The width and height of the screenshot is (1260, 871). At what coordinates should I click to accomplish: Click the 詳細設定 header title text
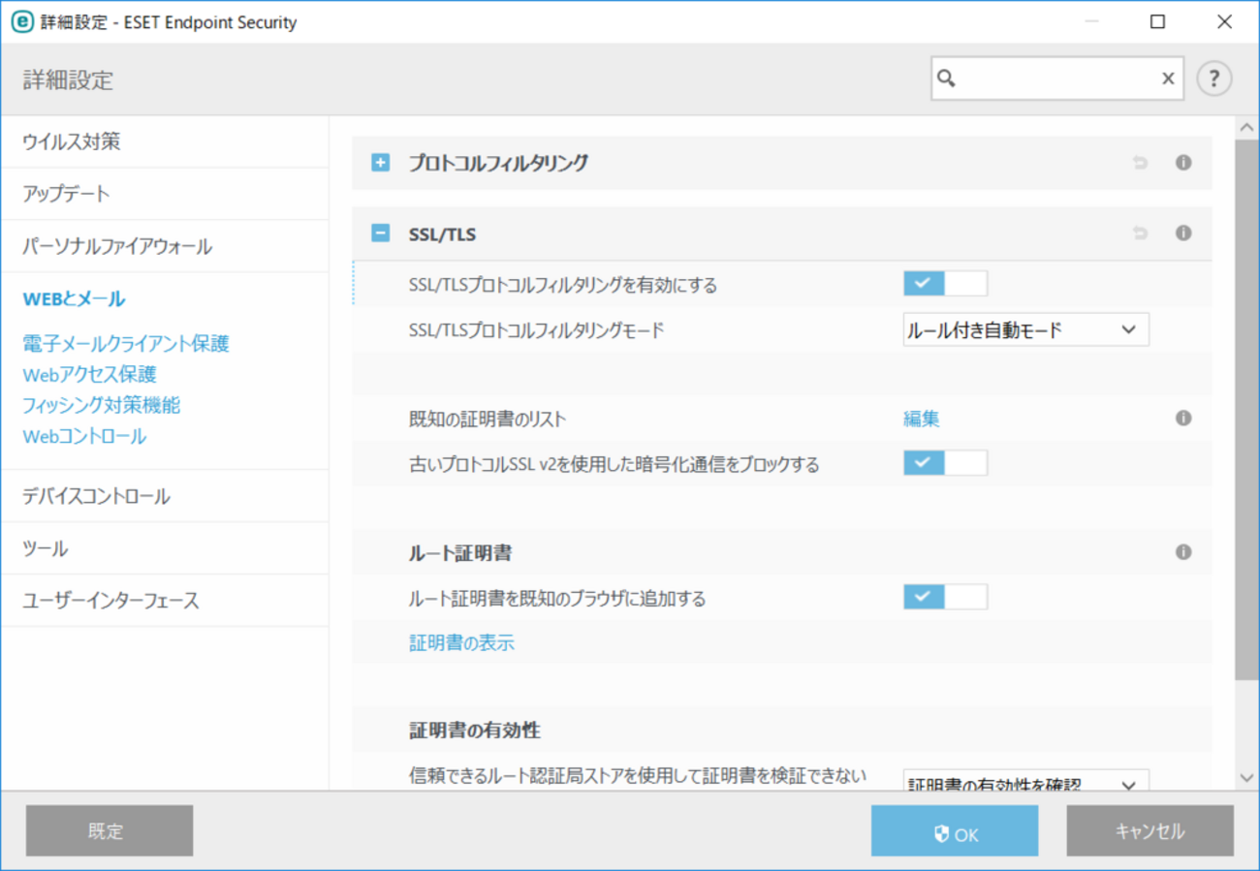point(68,79)
